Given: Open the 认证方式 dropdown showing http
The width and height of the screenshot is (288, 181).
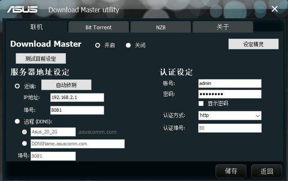Looking at the screenshot, I should 230,116.
